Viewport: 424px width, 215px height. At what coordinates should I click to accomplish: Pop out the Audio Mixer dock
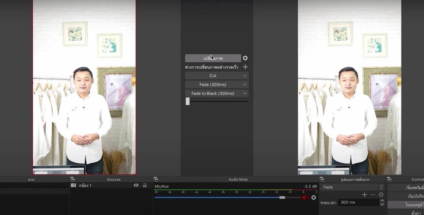[x=156, y=179]
